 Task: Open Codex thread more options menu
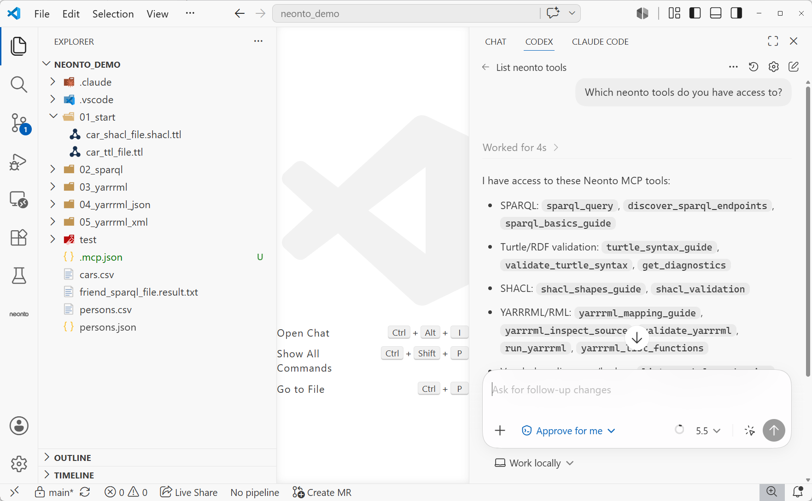click(733, 67)
